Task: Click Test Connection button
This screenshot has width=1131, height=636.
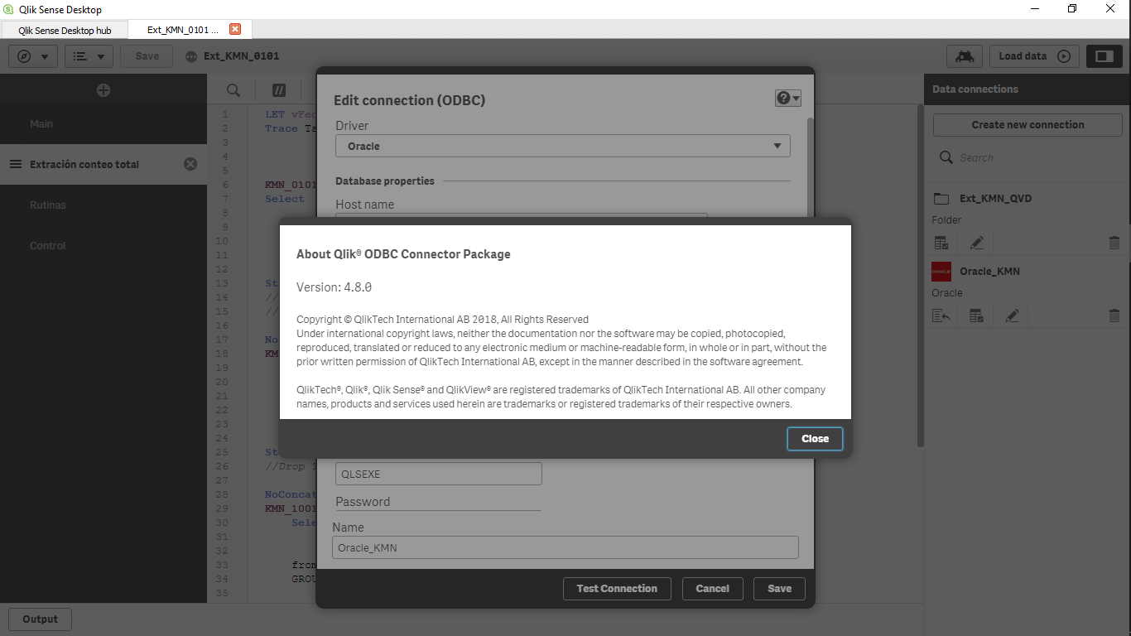Action: coord(617,589)
